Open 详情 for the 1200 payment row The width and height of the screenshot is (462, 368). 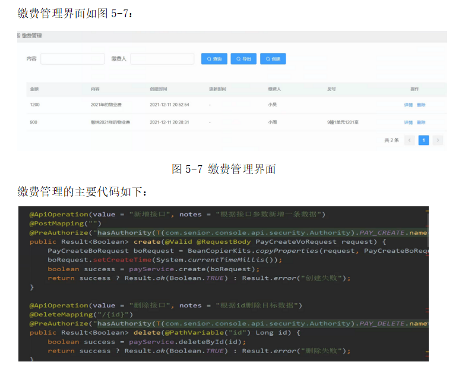(x=408, y=105)
